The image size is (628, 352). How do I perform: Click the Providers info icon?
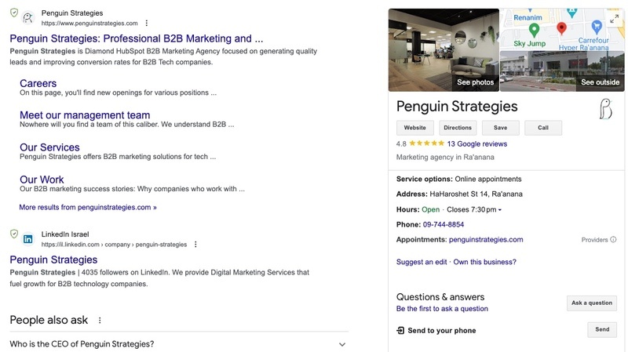(613, 240)
